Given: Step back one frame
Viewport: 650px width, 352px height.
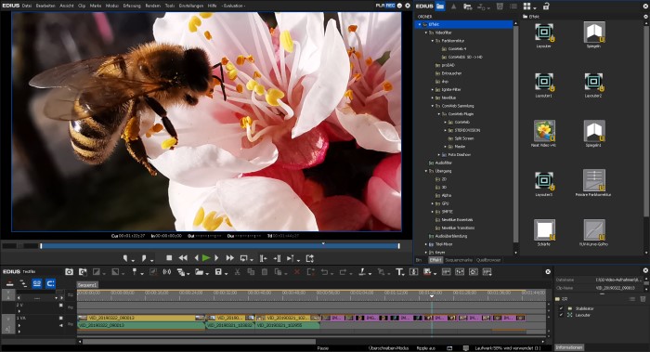Looking at the screenshot, I should click(197, 258).
